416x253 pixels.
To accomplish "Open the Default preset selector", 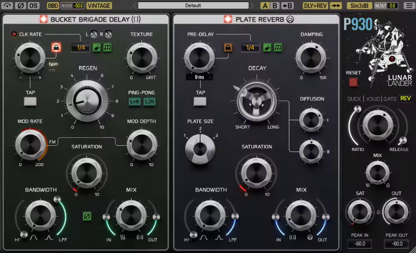I will [192, 6].
